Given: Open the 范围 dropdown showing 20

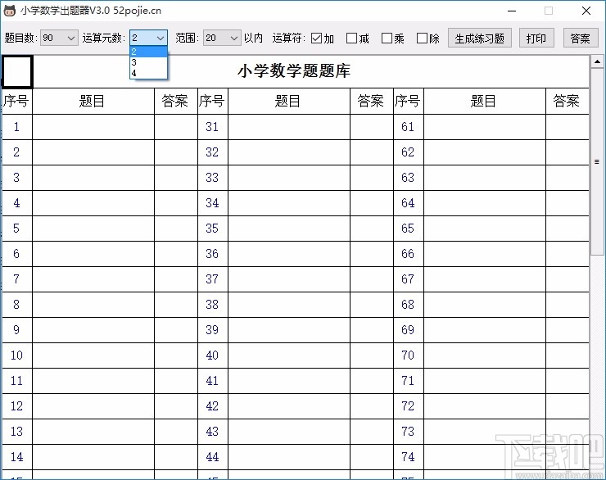Looking at the screenshot, I should (x=222, y=38).
